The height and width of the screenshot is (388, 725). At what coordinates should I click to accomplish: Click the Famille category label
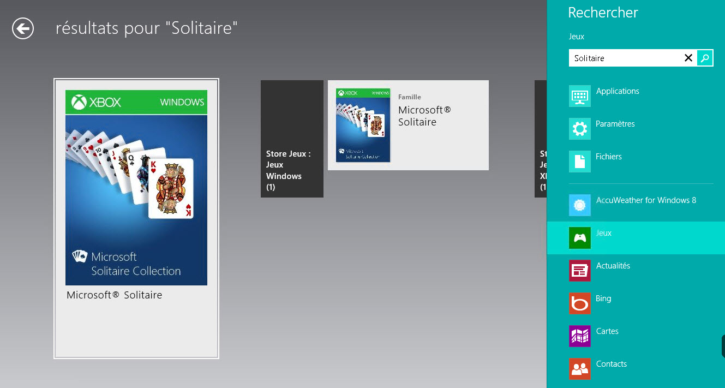410,97
